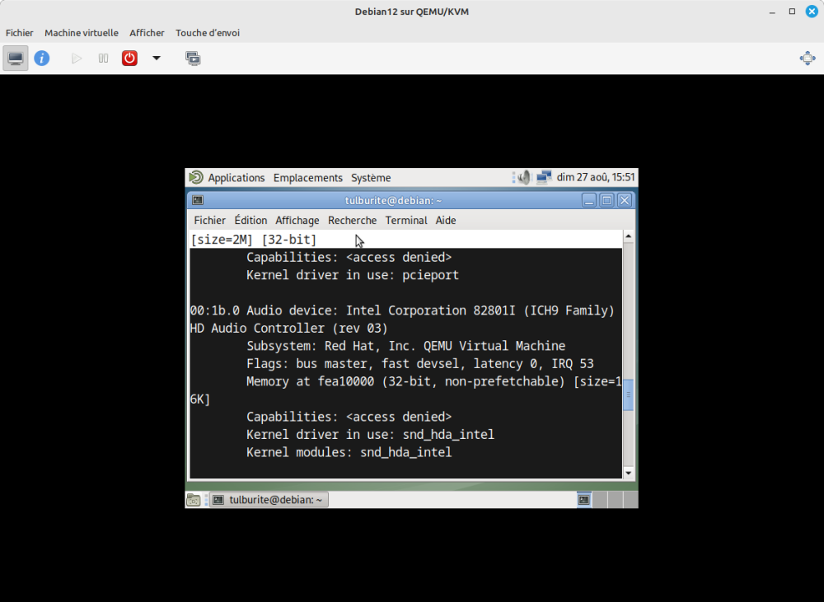Click the terminal scrollbar down arrow
The image size is (824, 602).
[x=629, y=473]
